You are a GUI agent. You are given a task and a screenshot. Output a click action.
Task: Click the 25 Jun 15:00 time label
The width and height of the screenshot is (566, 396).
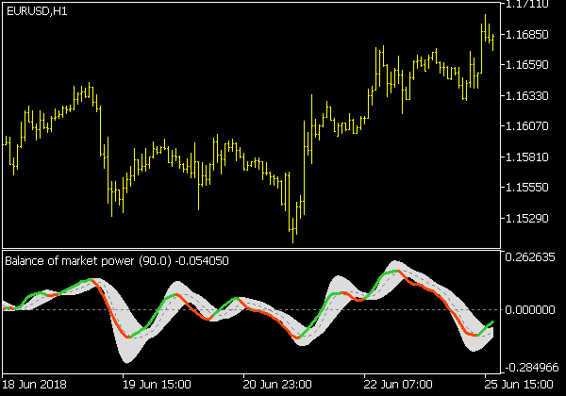tap(519, 385)
